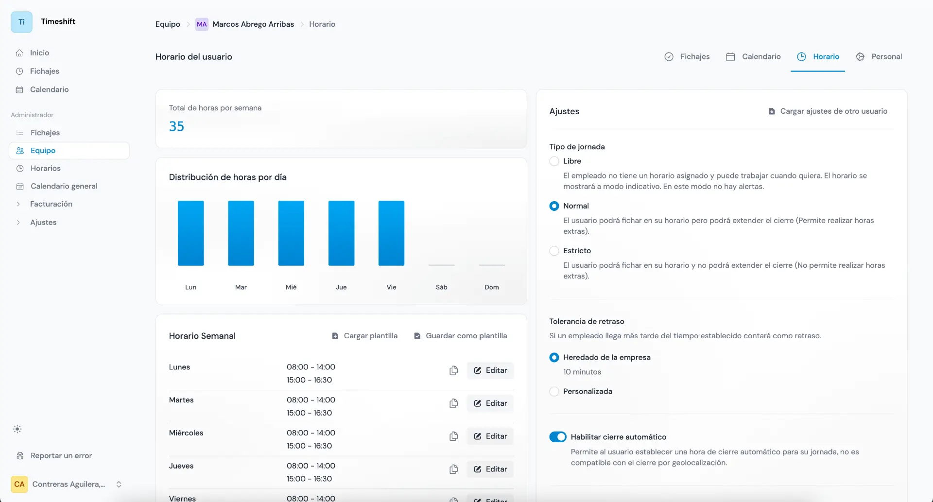Disable the automatic closing toggle

pyautogui.click(x=557, y=437)
